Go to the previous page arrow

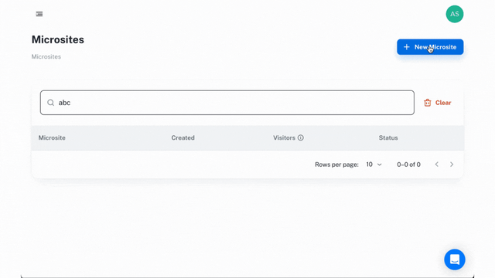pyautogui.click(x=436, y=164)
